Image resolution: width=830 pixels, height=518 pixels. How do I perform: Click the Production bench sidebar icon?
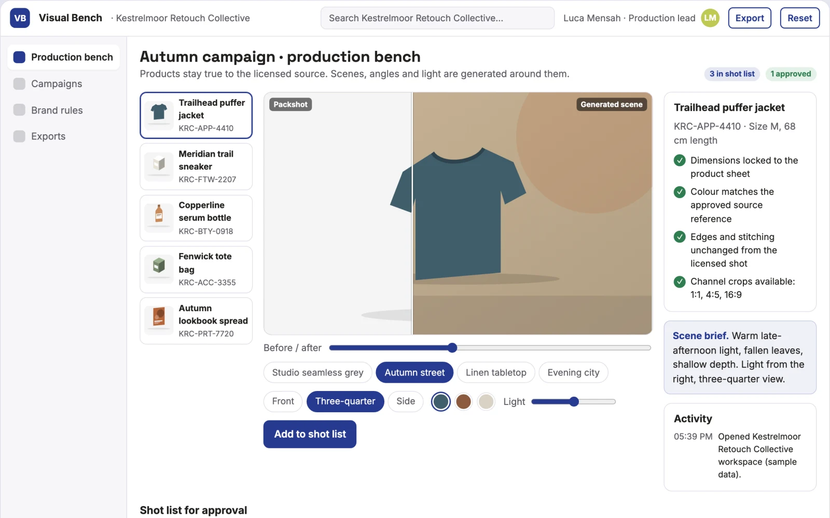click(19, 57)
